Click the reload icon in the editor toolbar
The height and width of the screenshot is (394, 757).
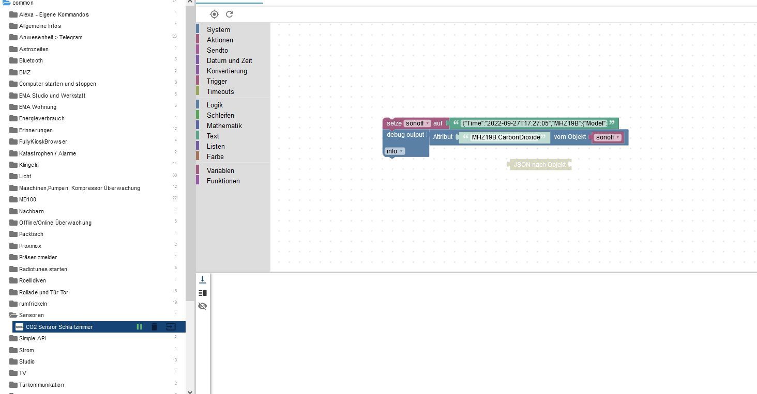pyautogui.click(x=230, y=14)
